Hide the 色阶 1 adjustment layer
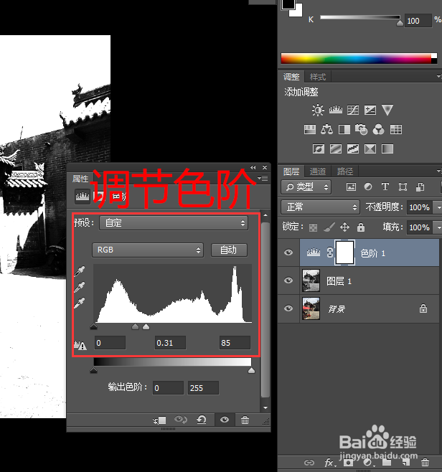This screenshot has height=472, width=442. click(288, 252)
